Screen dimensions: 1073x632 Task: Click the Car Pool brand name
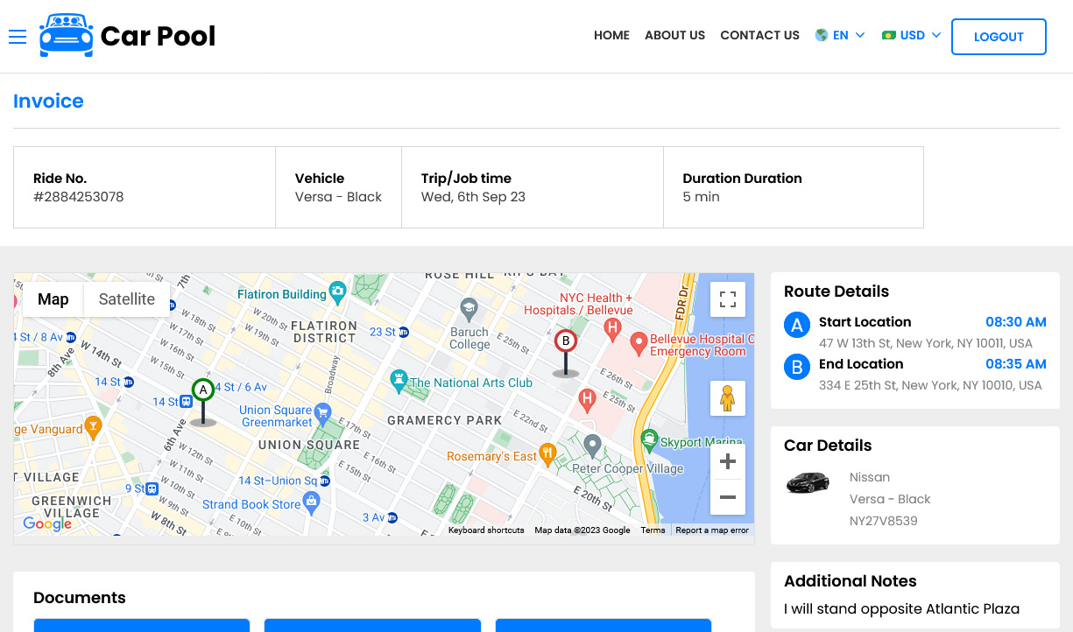pos(158,36)
